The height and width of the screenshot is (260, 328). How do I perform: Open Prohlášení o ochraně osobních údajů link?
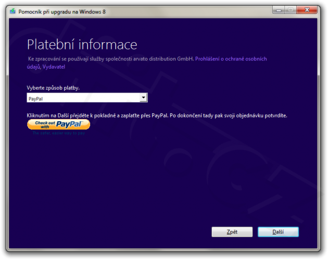[231, 59]
